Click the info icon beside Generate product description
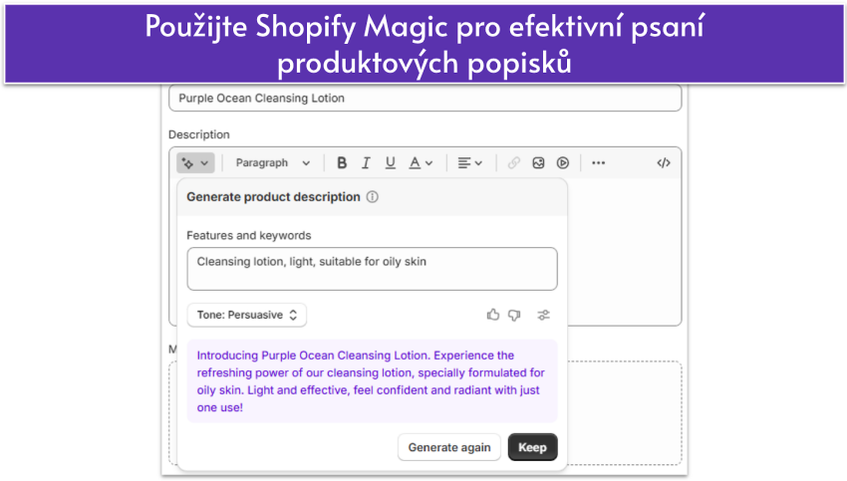Viewport: 847px width, 481px height. 373,197
